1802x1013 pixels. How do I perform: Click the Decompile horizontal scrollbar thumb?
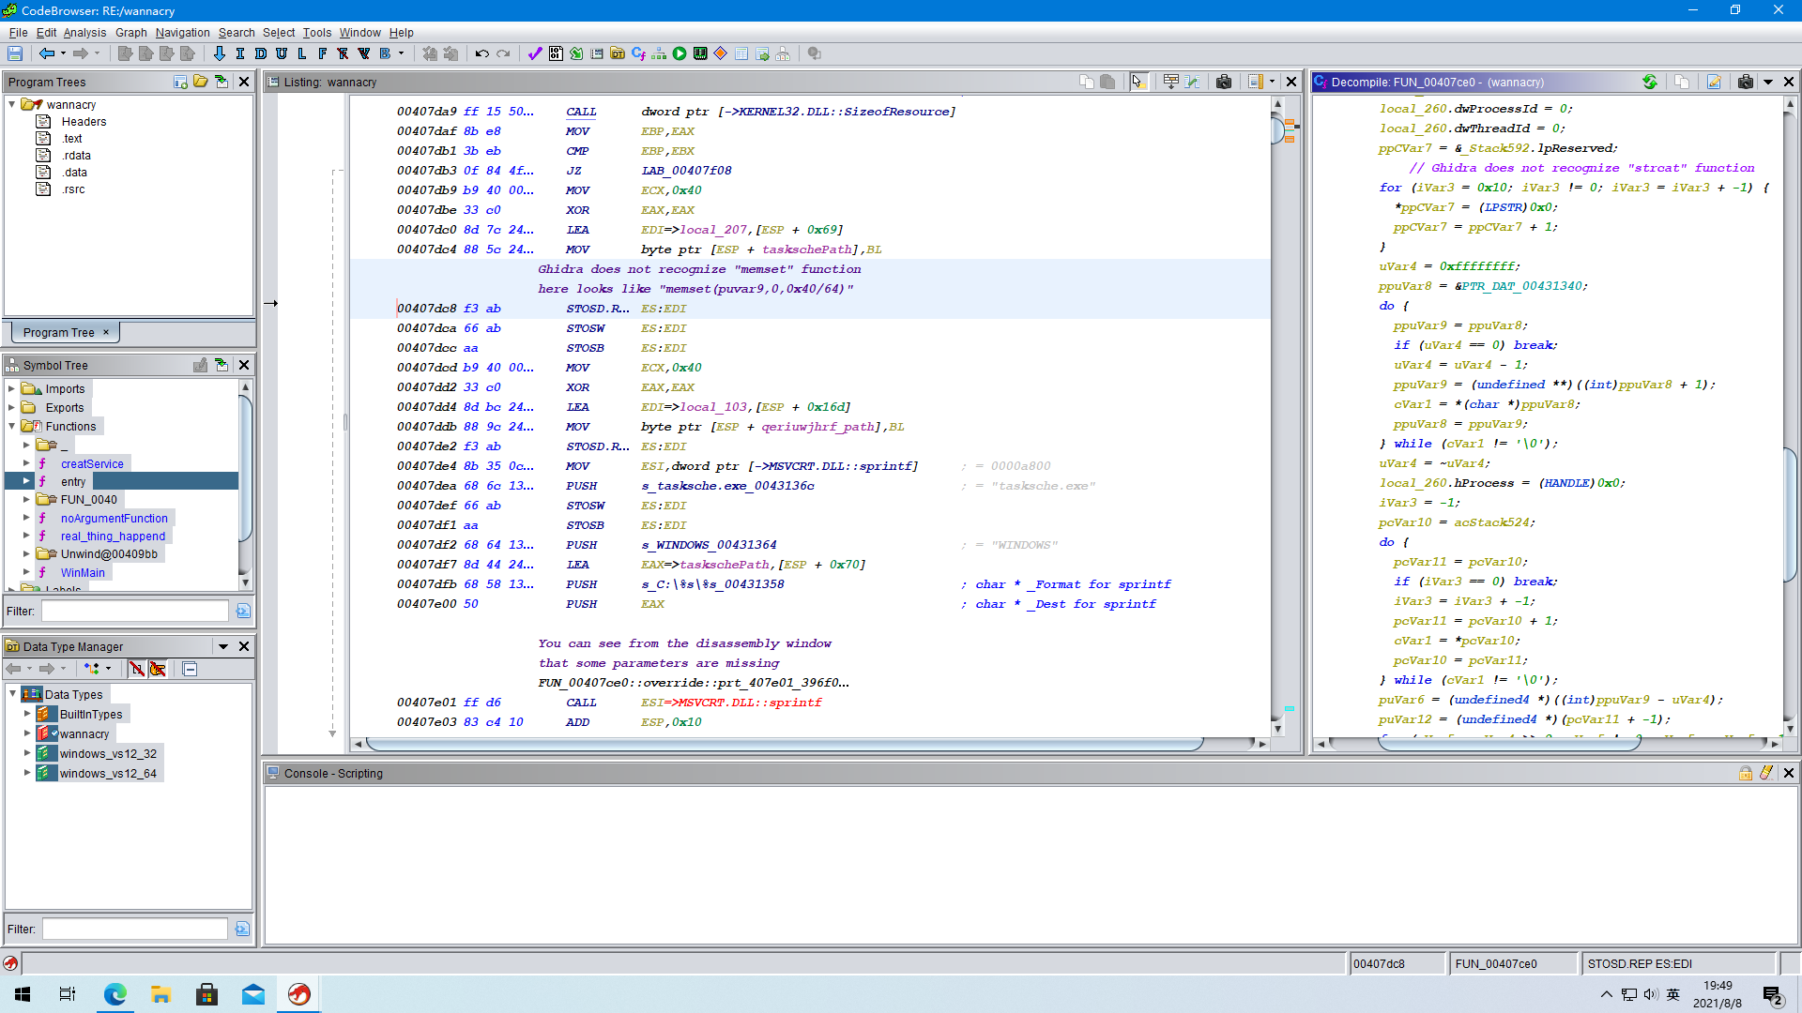pos(1509,744)
